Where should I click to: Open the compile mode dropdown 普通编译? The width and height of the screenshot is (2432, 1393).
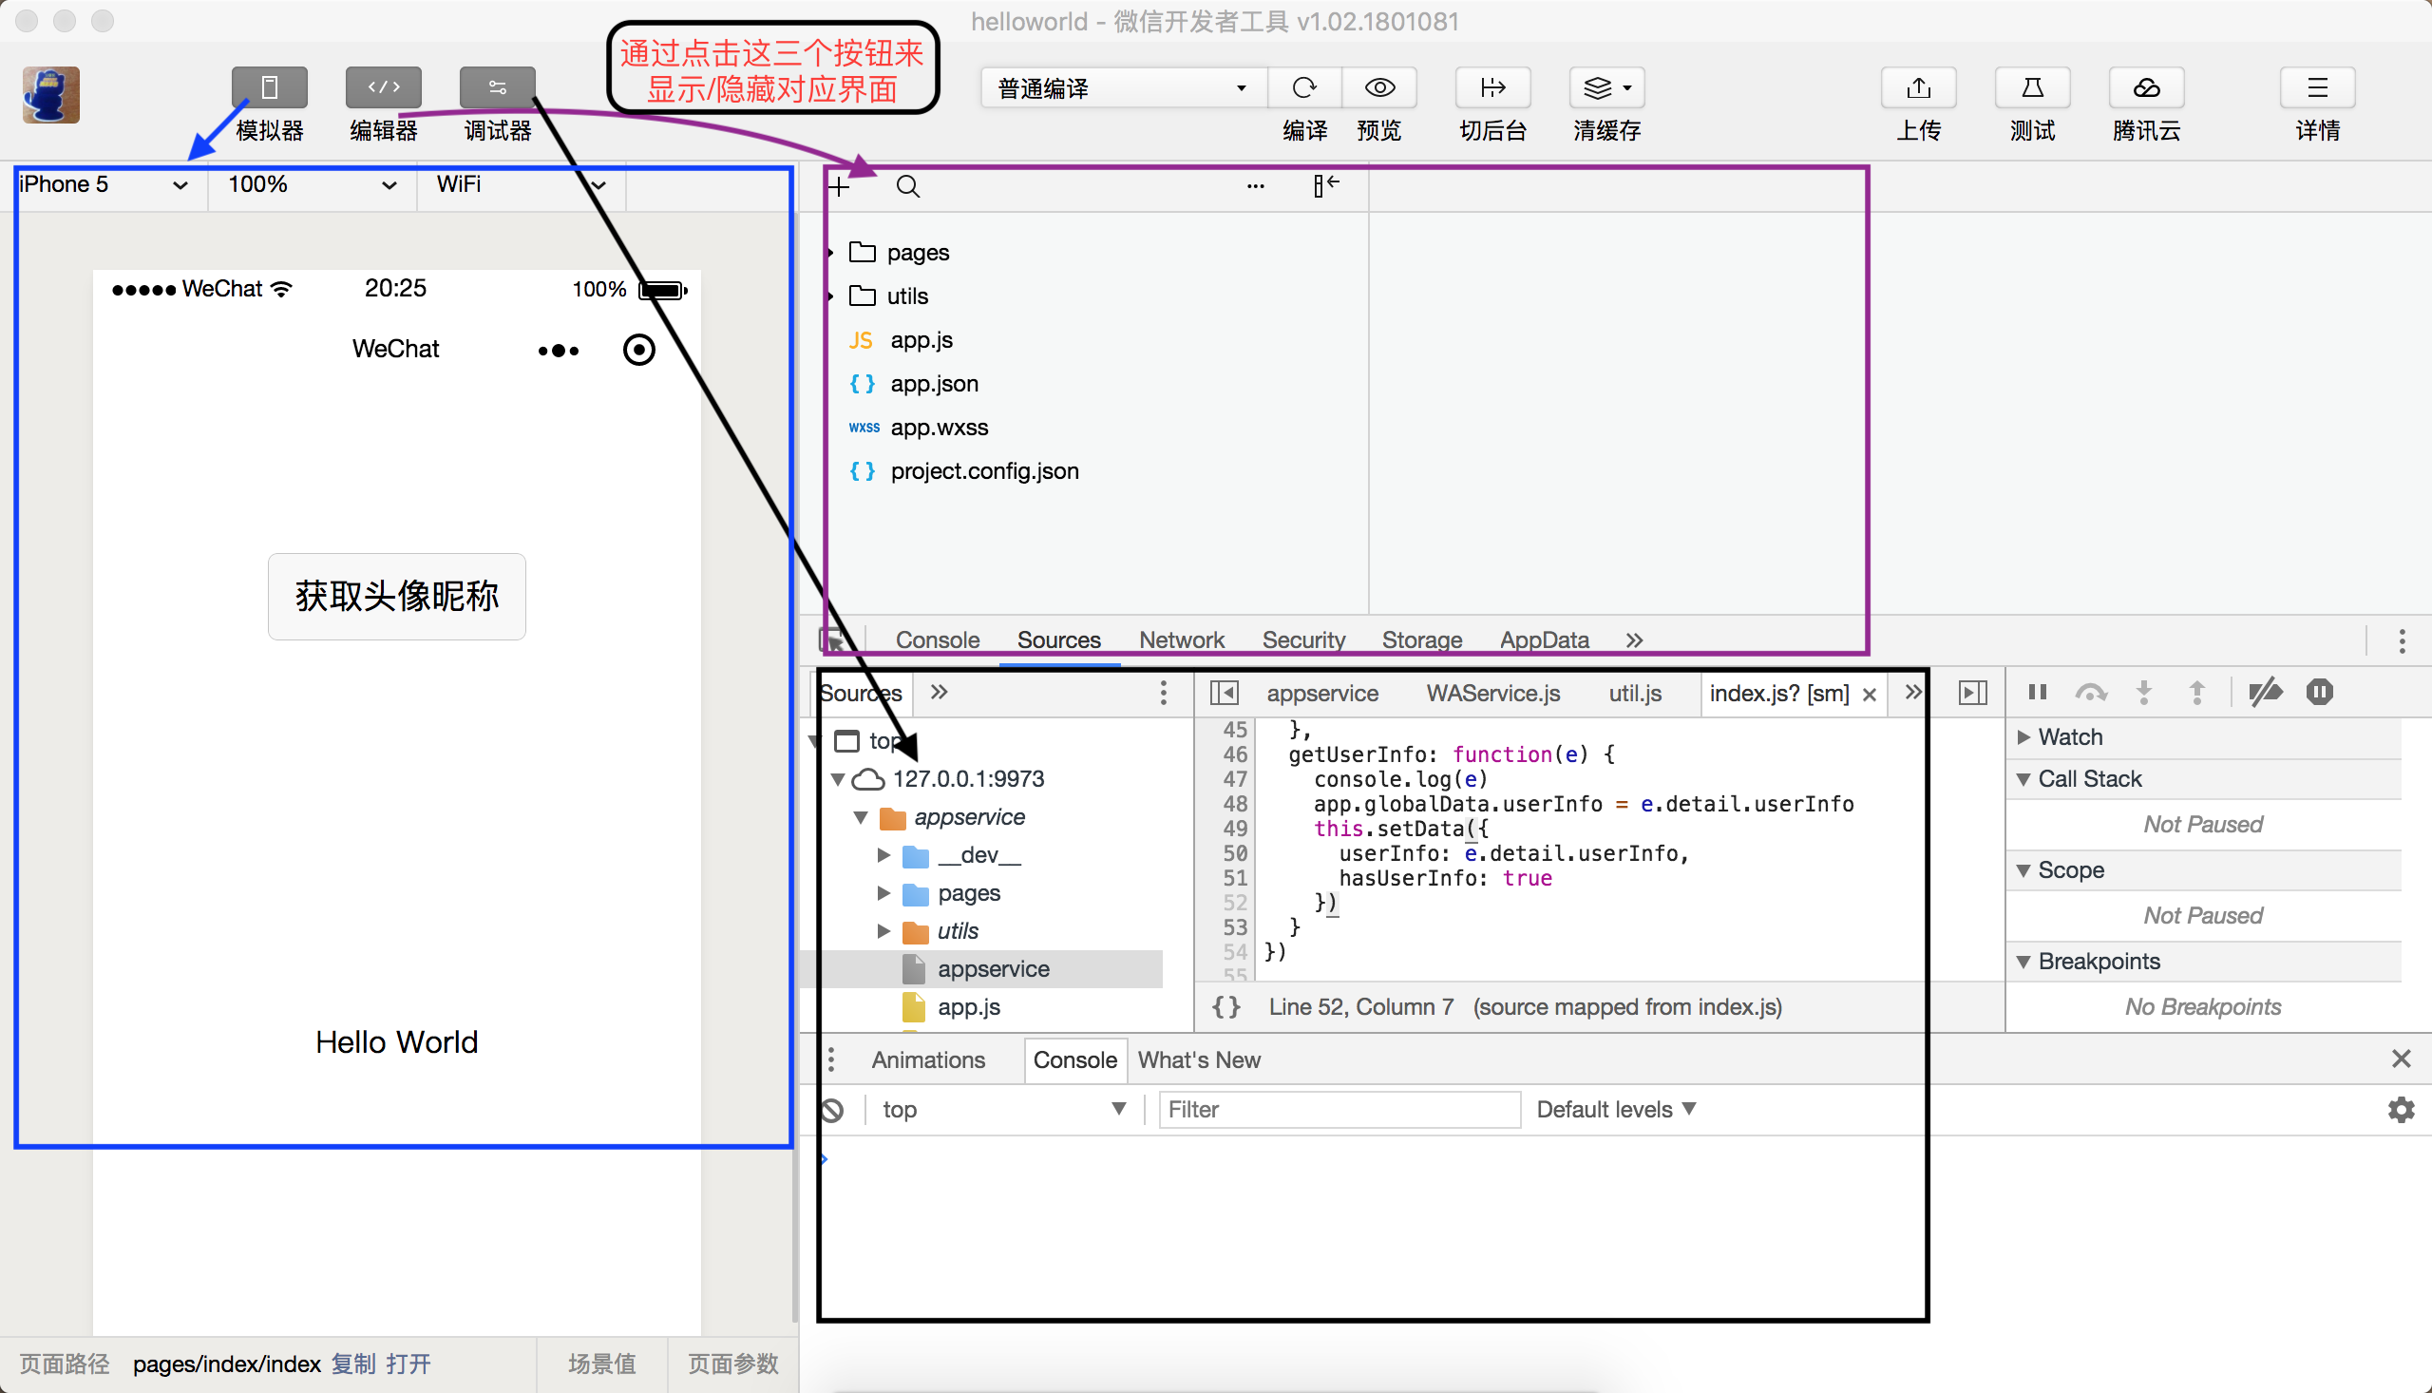pos(1124,88)
